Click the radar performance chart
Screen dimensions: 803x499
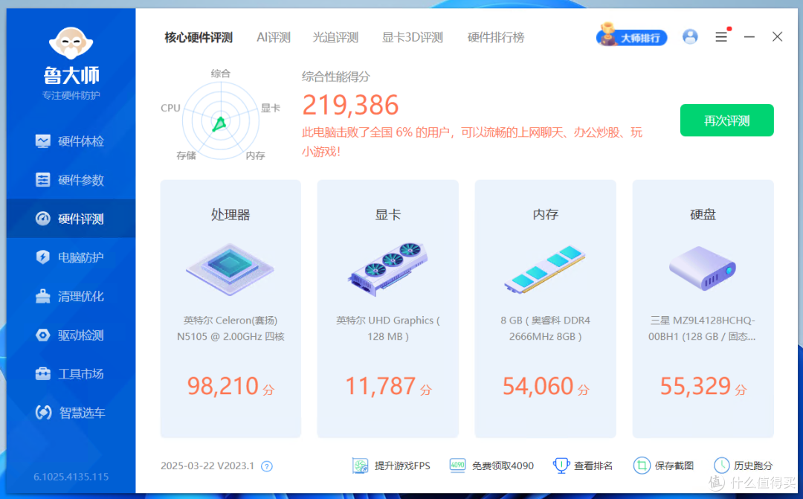pos(221,121)
